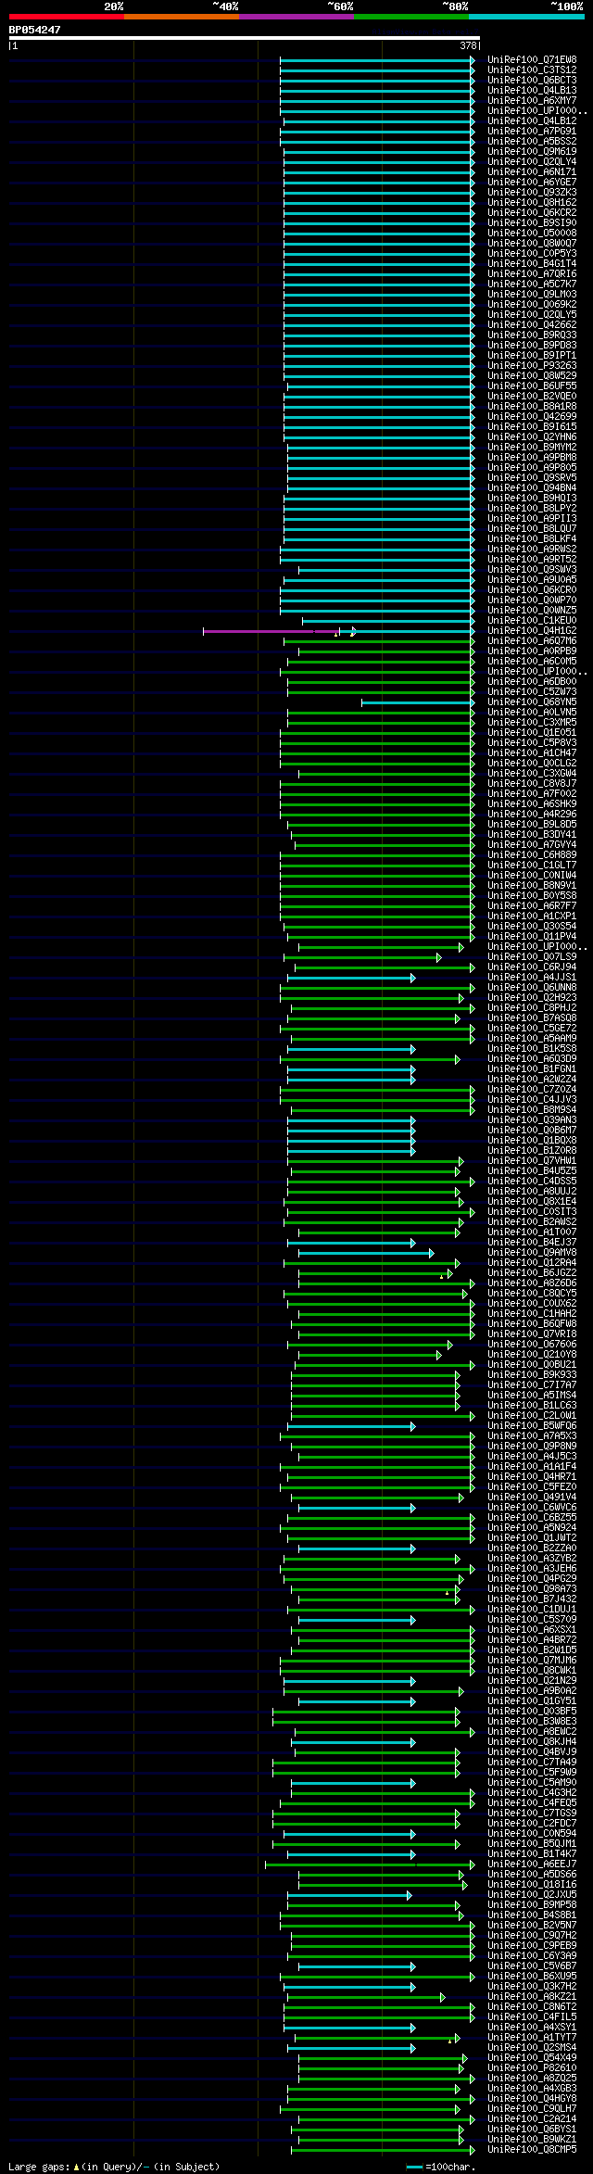
Task: Click the UniRef100_C0SIT3 label
Action: pyautogui.click(x=532, y=1211)
